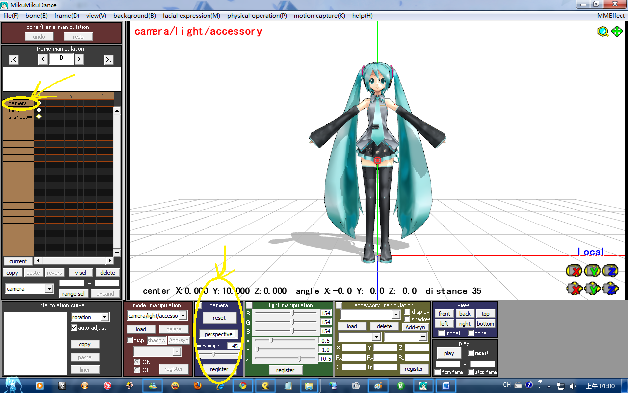
Task: Click the green Y move-axis icon
Action: click(592, 289)
